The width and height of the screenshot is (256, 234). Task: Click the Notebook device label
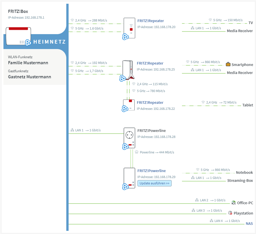tap(244, 172)
